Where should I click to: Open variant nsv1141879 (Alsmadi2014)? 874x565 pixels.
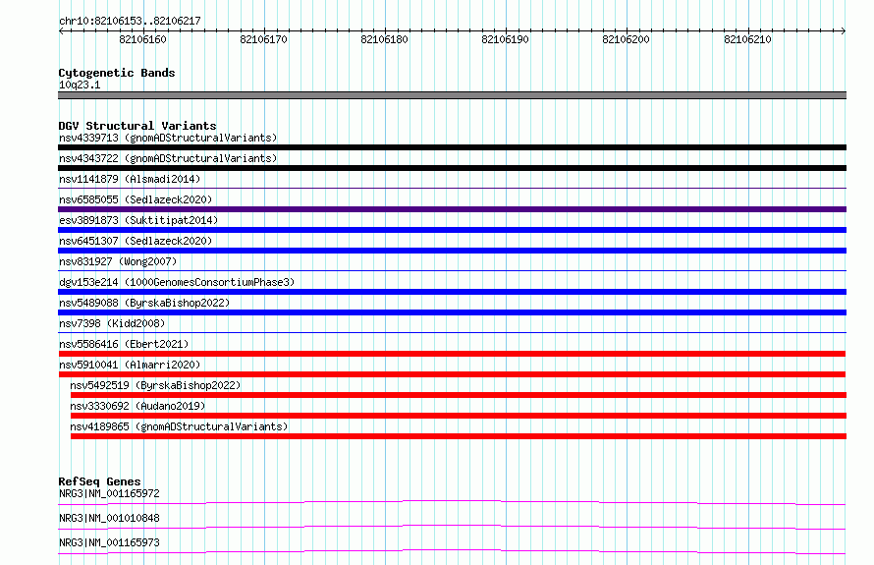(130, 179)
